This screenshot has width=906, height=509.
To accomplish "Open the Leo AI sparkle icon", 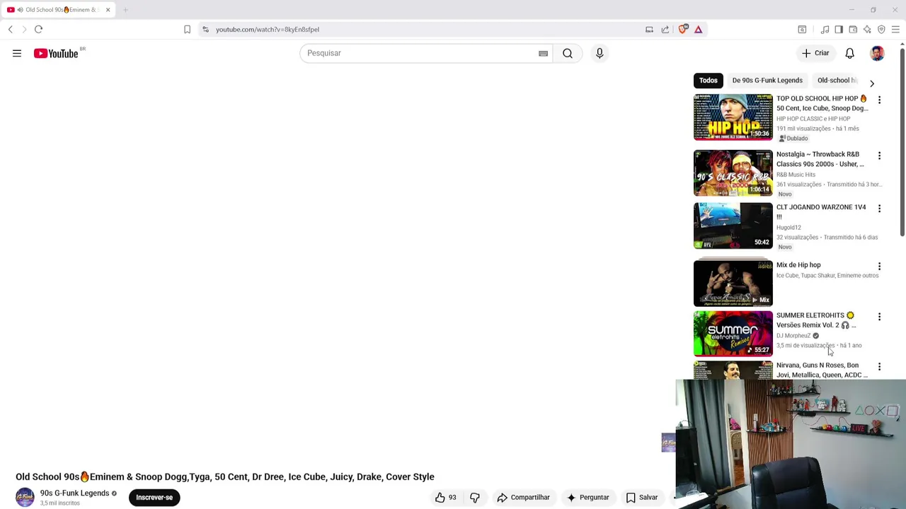I will 867,29.
